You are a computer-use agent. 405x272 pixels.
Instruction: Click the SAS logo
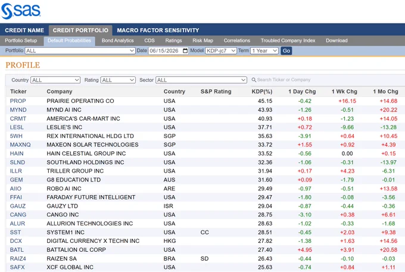tap(21, 11)
